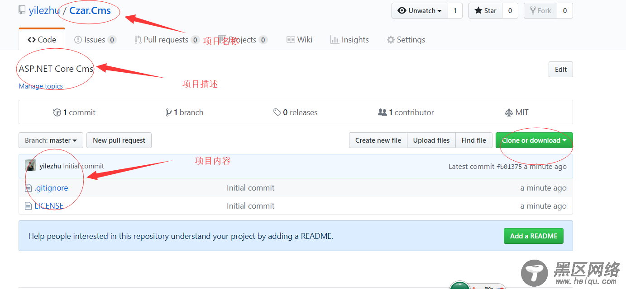Image resolution: width=626 pixels, height=289 pixels.
Task: Open the MIT license link
Action: click(x=516, y=112)
